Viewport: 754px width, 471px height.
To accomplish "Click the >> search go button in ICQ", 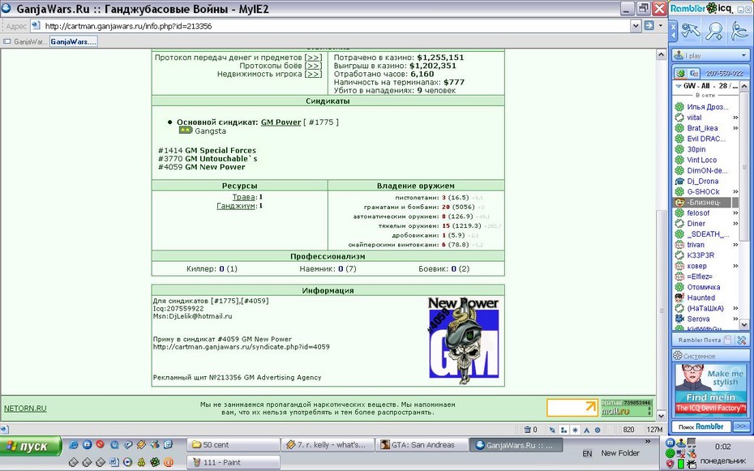I will click(x=741, y=426).
